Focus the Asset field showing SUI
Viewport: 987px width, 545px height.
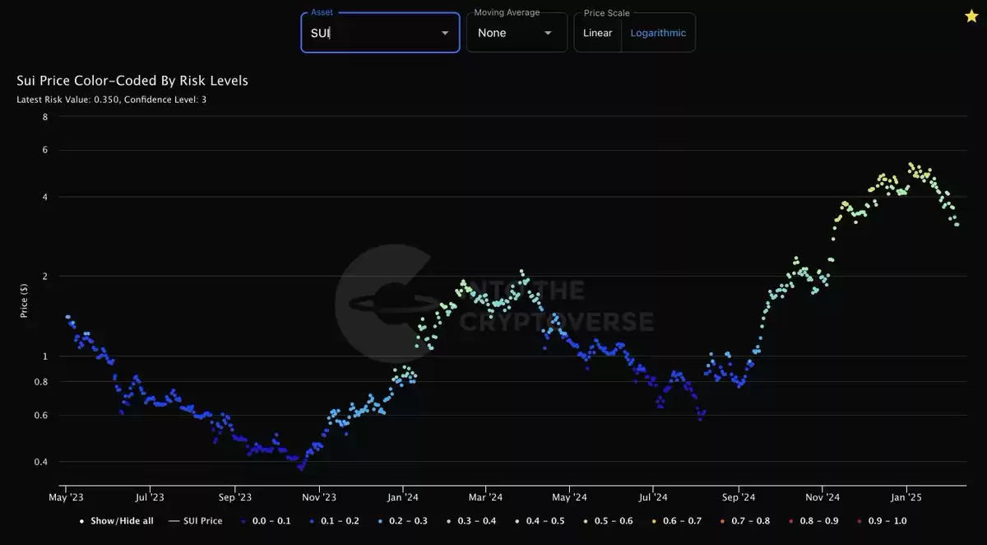pos(380,33)
